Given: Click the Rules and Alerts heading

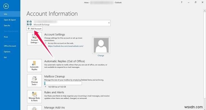Looking at the screenshot, I should (x=54, y=92).
